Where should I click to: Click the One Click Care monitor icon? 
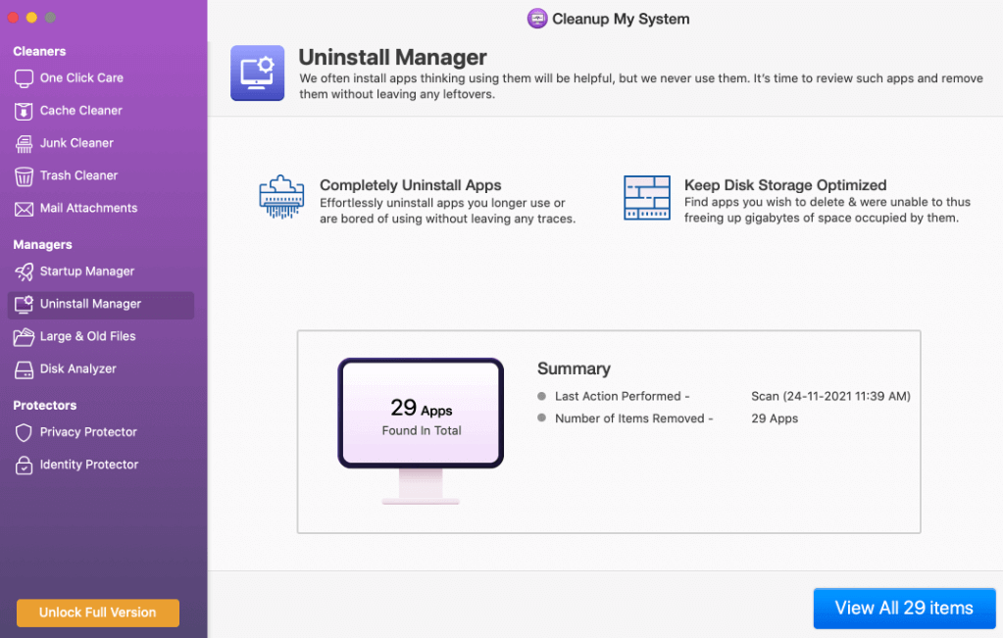24,78
